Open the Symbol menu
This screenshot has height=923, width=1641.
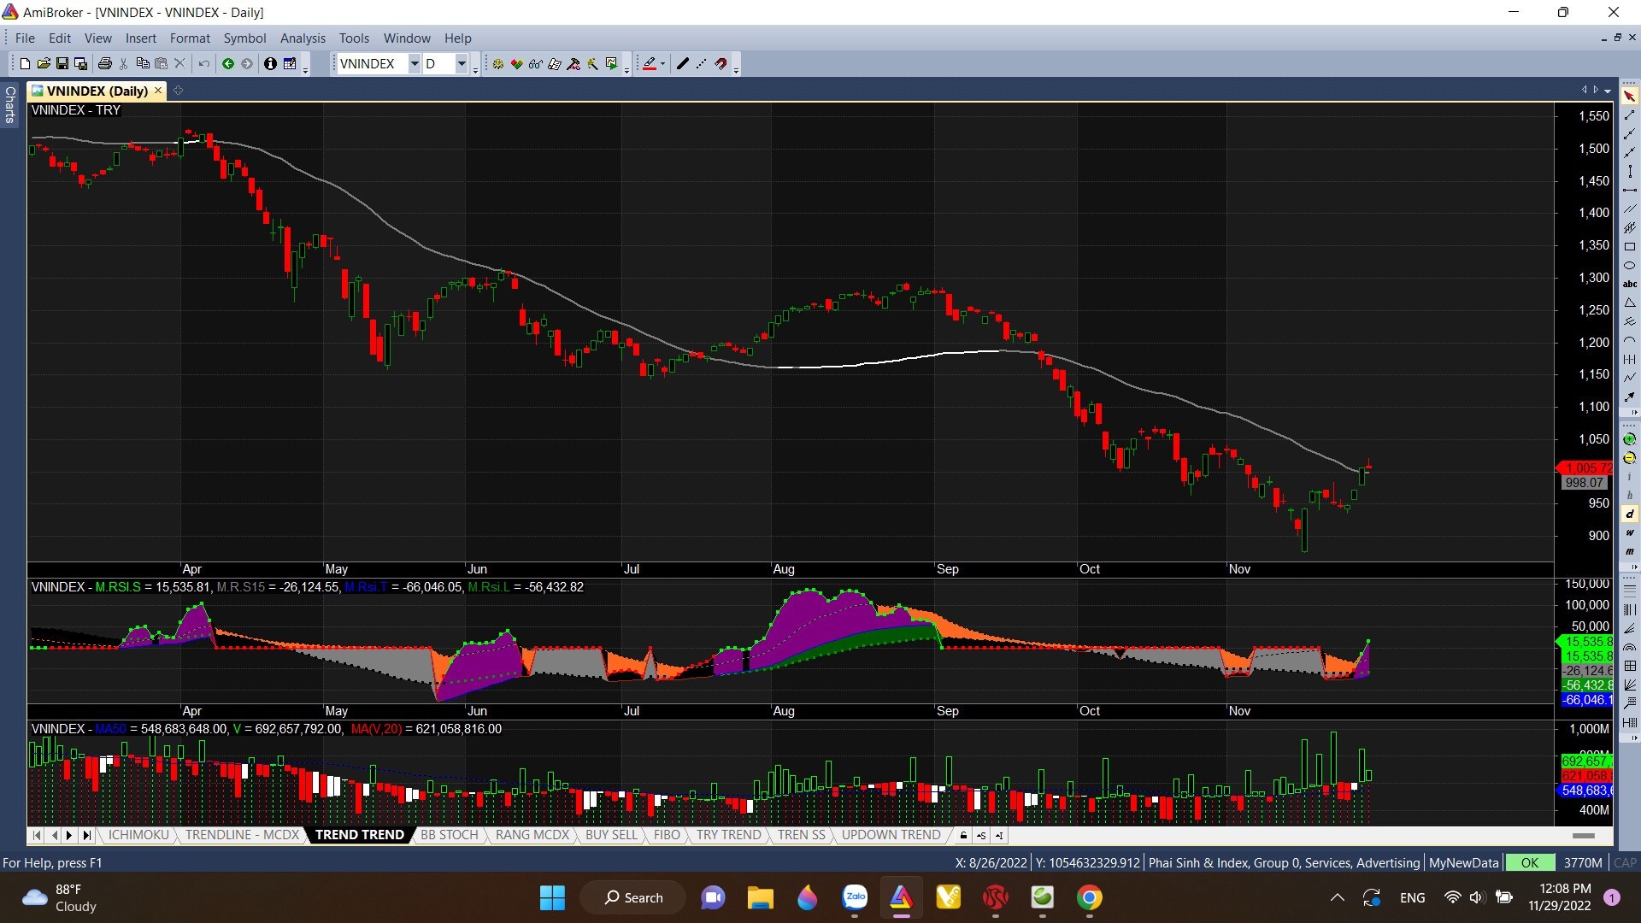(244, 38)
